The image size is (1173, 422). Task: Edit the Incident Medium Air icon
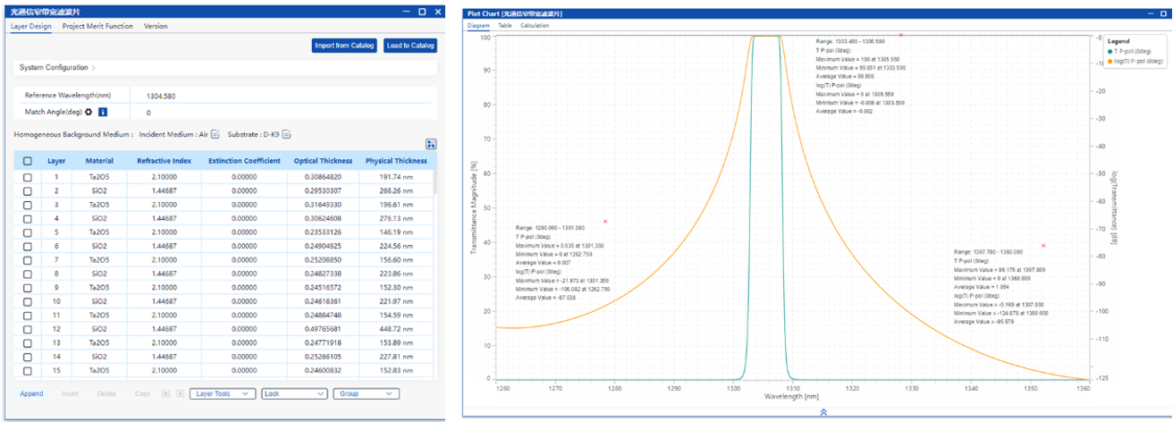[215, 134]
